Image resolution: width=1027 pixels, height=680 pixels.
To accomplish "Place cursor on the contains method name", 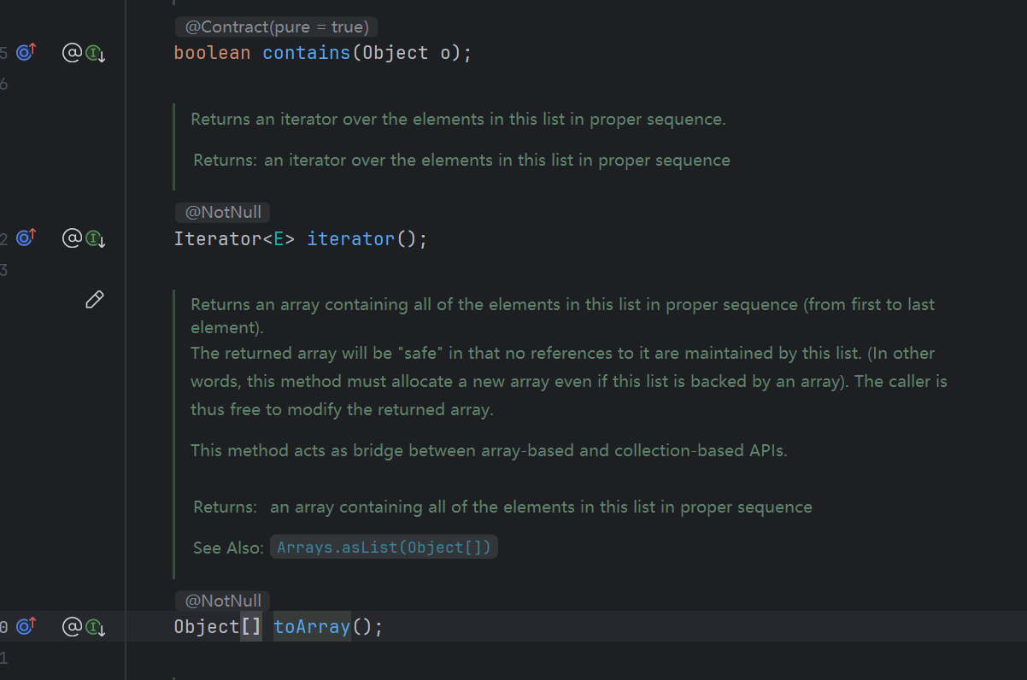I will [x=306, y=53].
